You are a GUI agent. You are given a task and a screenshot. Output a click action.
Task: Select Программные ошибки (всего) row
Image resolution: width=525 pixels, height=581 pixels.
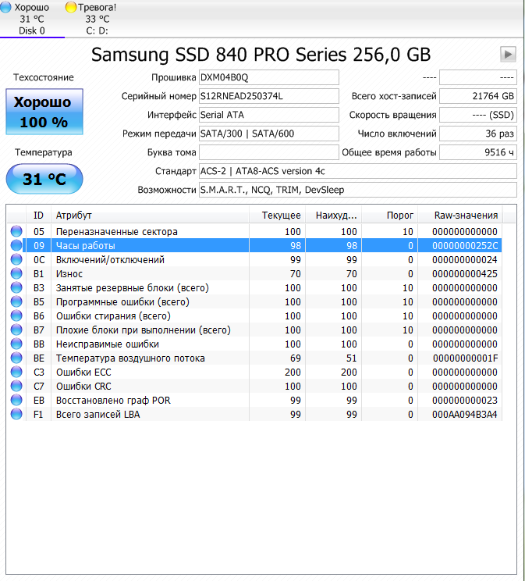point(255,302)
